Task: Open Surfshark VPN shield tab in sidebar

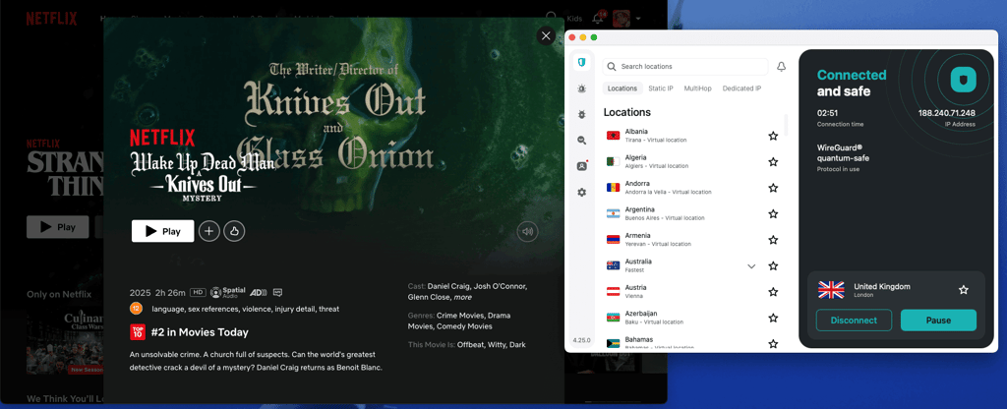Action: 582,62
